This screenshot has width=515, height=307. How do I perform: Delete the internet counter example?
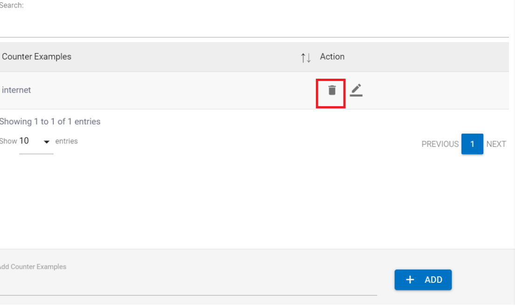point(331,90)
